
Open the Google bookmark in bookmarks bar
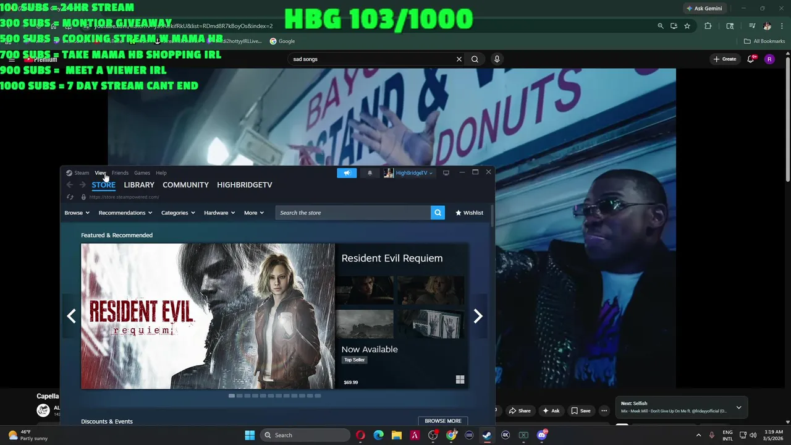coord(282,41)
